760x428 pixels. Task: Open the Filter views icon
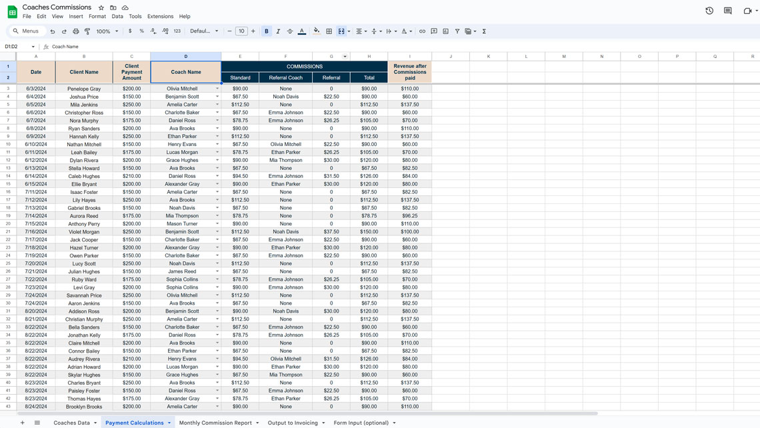coord(470,31)
